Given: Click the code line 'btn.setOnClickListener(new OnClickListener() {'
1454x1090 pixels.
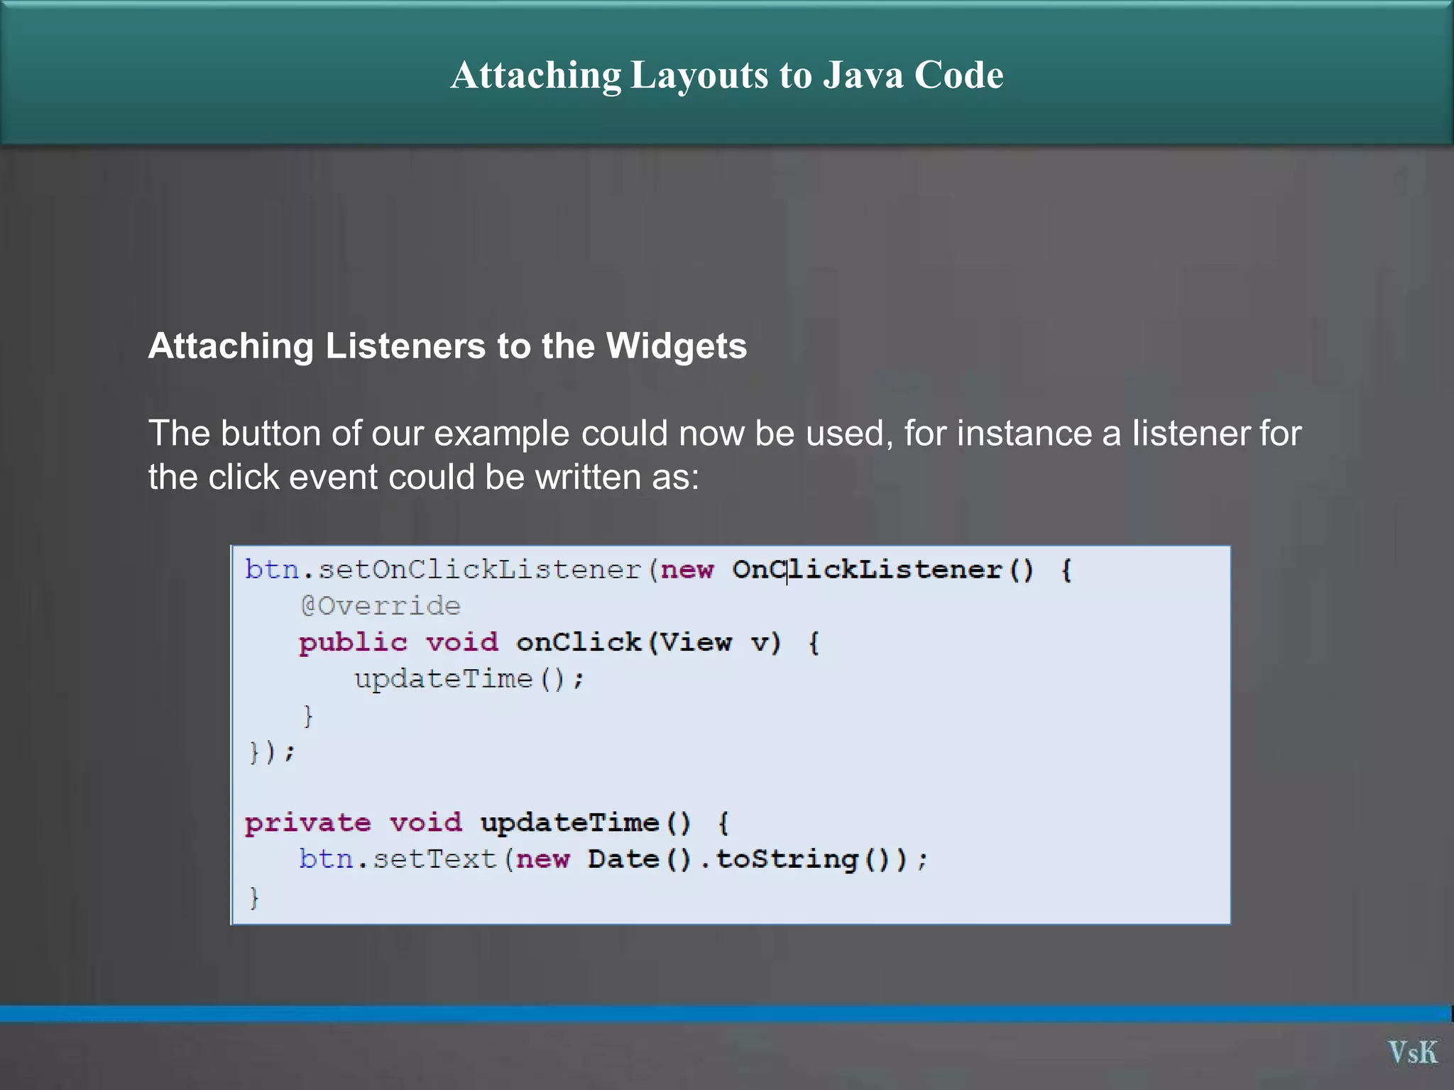Looking at the screenshot, I should click(x=658, y=570).
